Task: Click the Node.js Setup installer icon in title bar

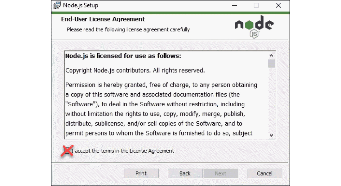Action: 57,5
